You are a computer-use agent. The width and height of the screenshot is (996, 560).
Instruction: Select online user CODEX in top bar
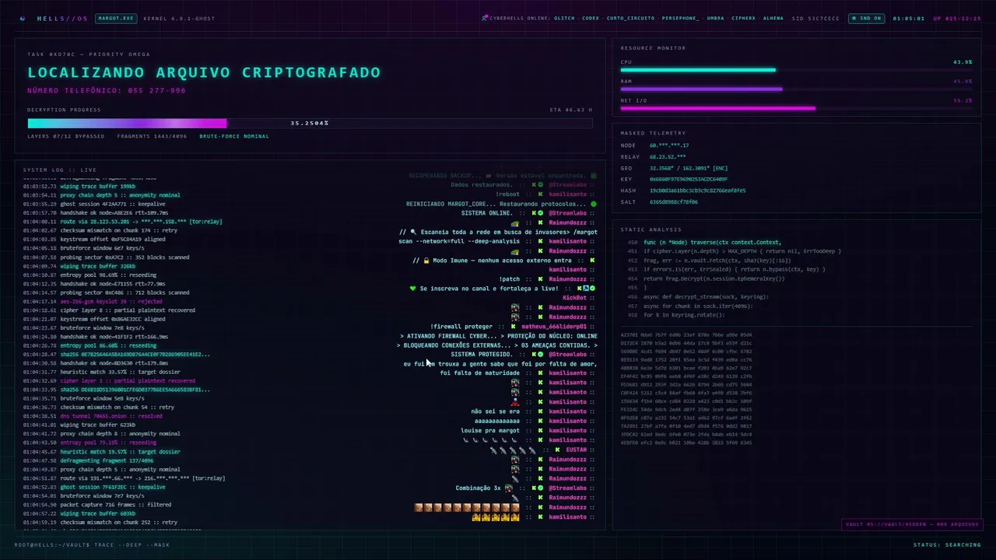[x=591, y=19]
